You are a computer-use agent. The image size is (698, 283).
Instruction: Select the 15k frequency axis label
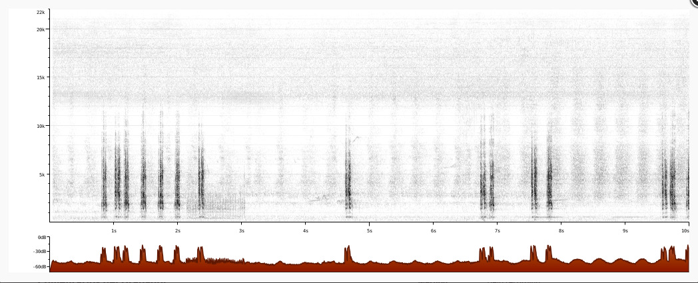(x=41, y=77)
